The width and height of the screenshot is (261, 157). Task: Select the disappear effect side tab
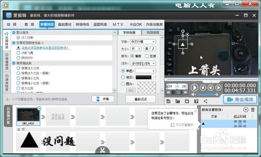click(x=7, y=82)
